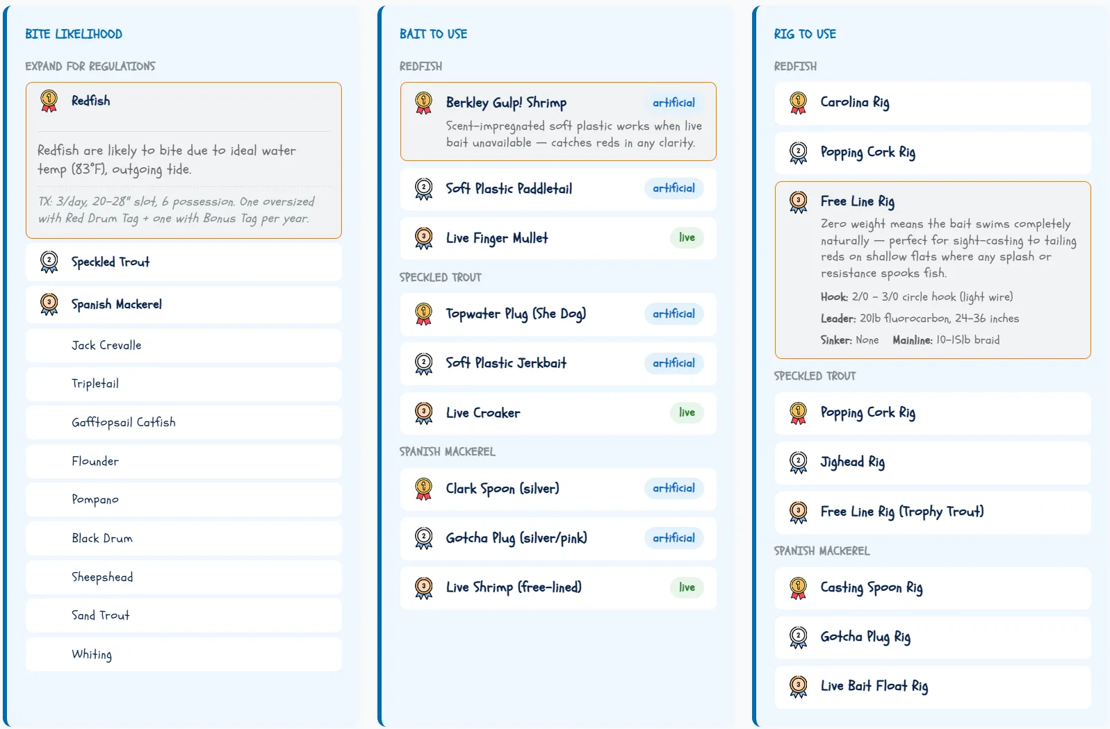1110x729 pixels.
Task: Select Gafftopsail Catfish from the species list
Action: click(x=183, y=422)
